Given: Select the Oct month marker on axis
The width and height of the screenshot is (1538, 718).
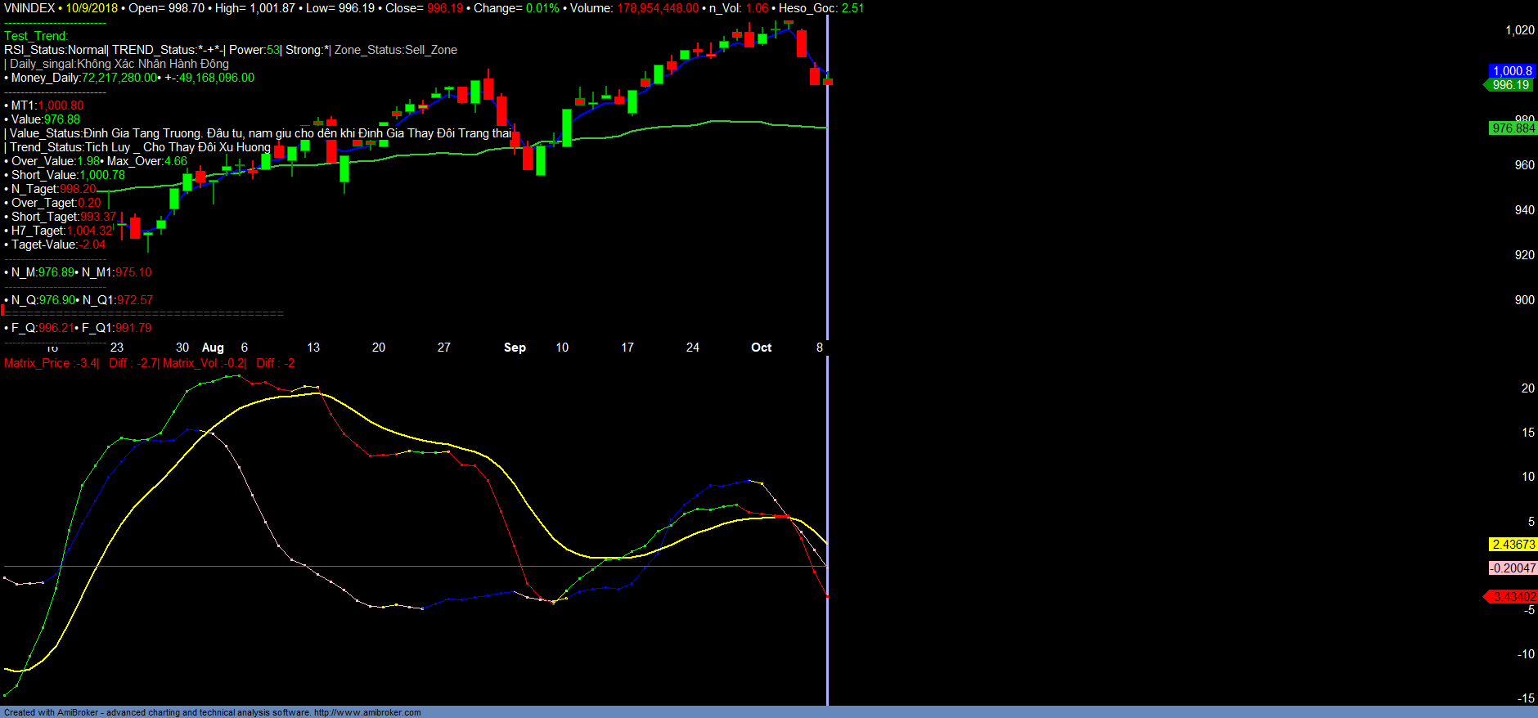Looking at the screenshot, I should [x=761, y=348].
